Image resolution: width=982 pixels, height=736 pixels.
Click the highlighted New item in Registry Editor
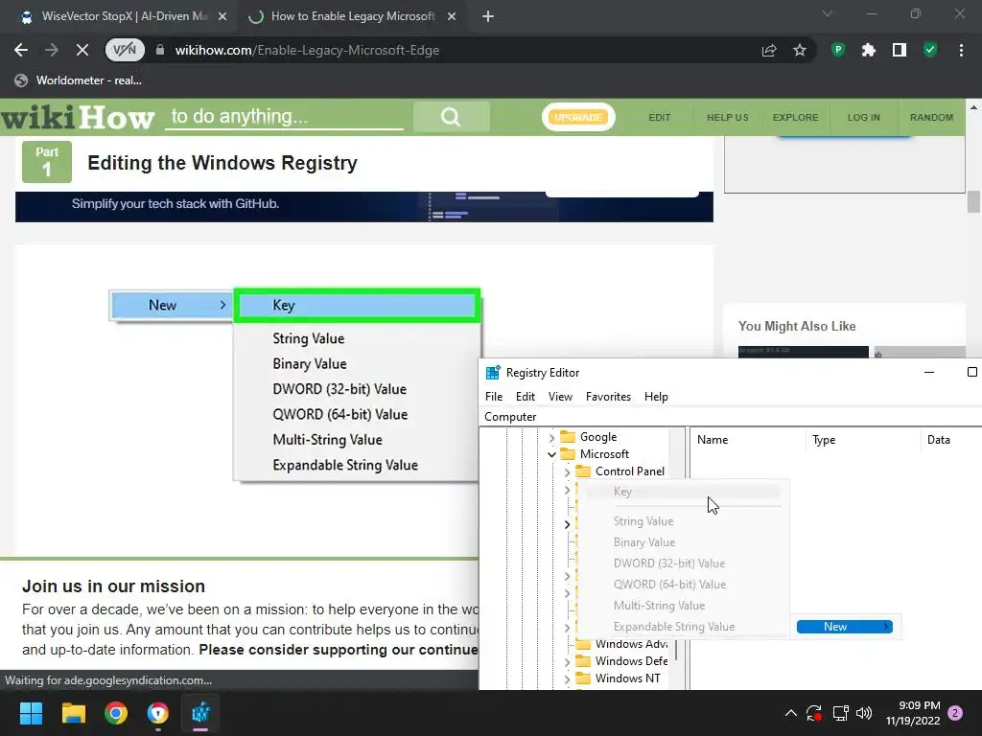pos(844,627)
